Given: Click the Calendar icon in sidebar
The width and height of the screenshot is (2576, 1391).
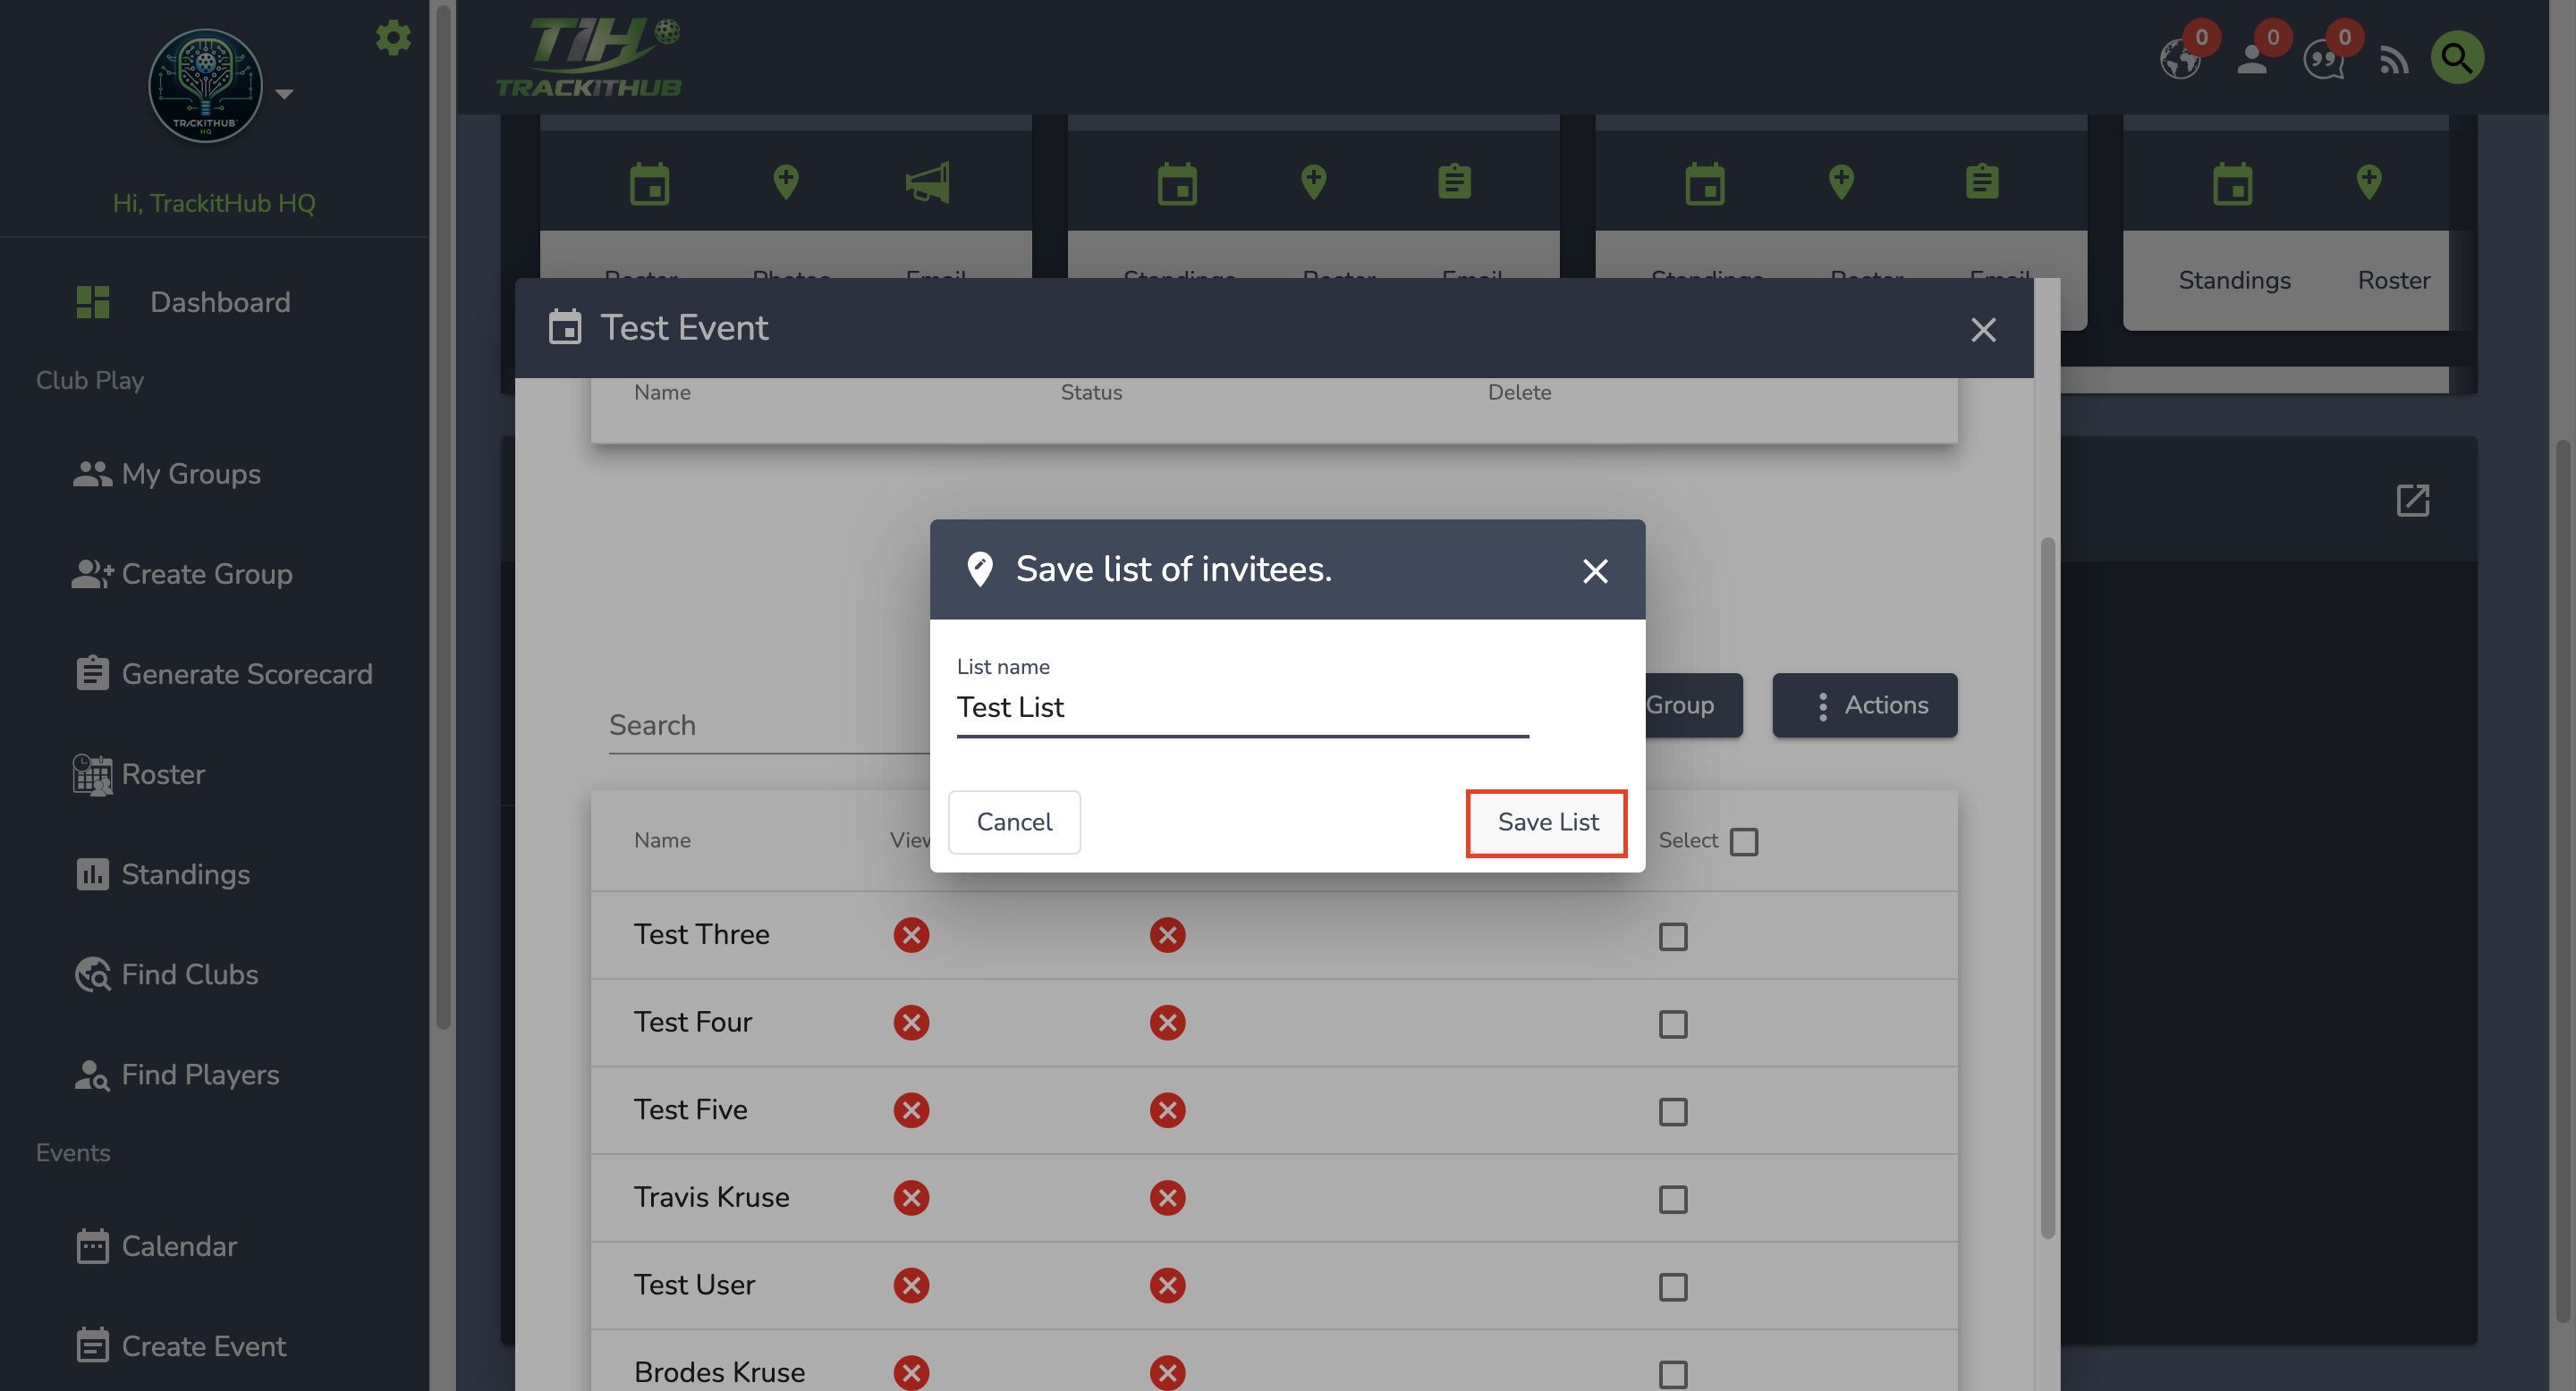Looking at the screenshot, I should coord(92,1246).
